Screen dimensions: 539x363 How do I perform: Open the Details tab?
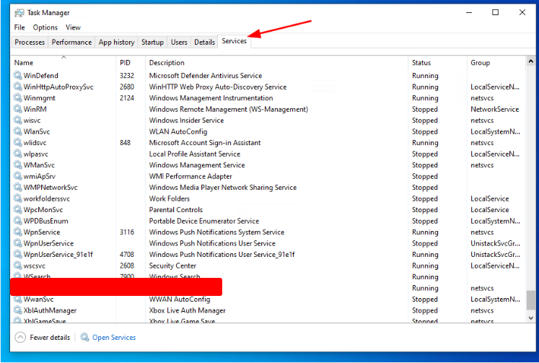pos(204,43)
